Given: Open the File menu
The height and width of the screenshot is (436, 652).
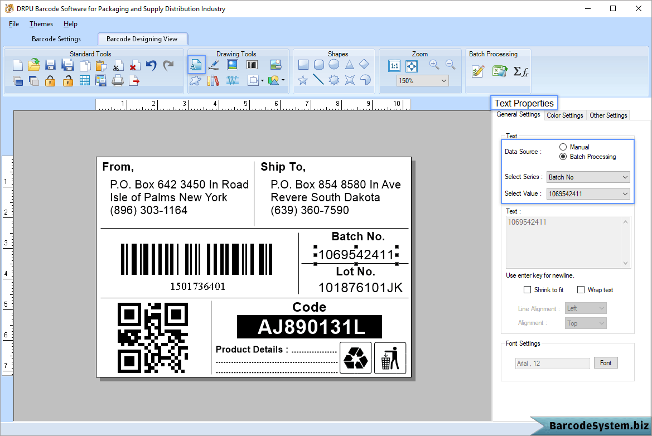Looking at the screenshot, I should (14, 24).
